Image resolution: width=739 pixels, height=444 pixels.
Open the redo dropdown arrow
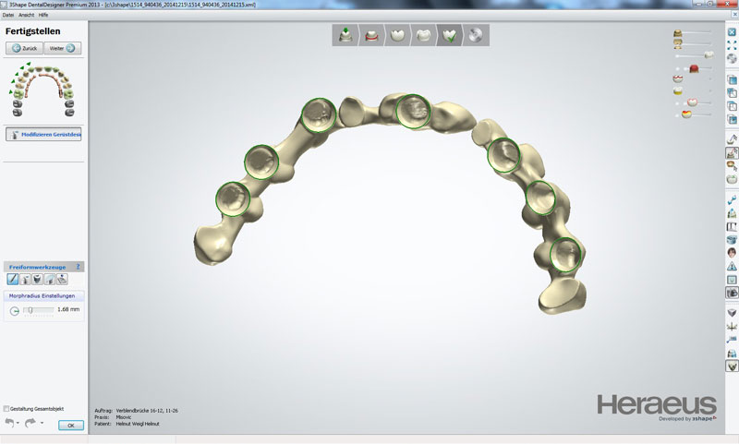[x=42, y=424]
